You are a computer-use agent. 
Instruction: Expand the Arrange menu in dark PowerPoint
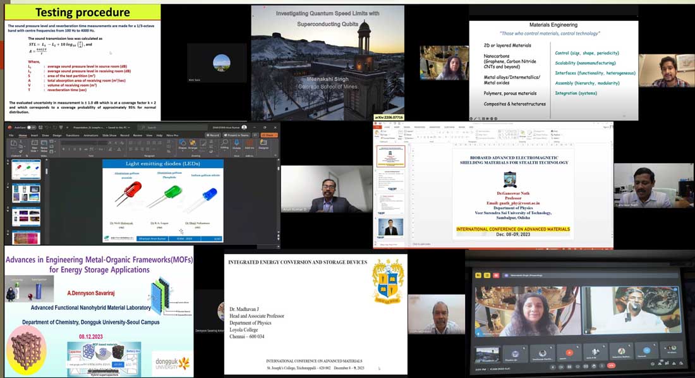[x=192, y=144]
